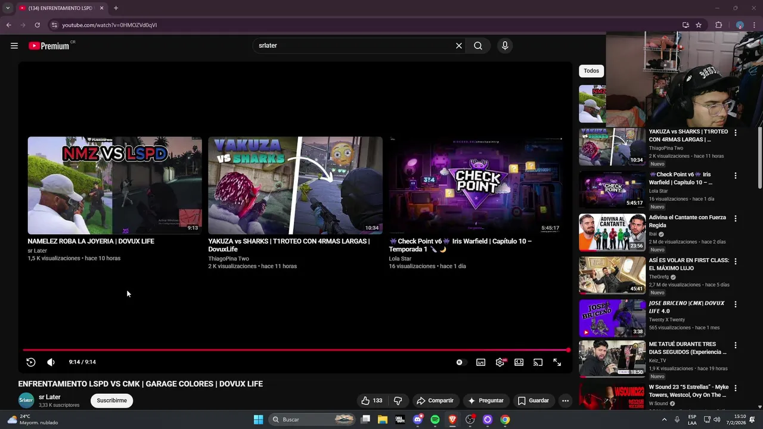Show hidden system tray icons
The width and height of the screenshot is (763, 429).
pos(664,419)
